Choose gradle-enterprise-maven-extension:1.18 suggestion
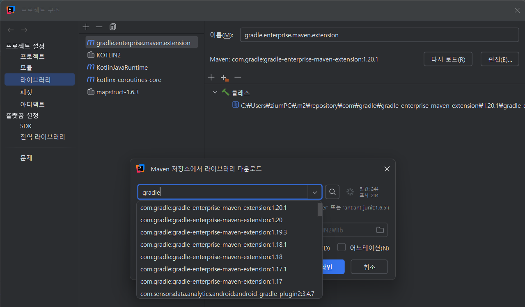Image resolution: width=525 pixels, height=307 pixels. [x=227, y=257]
